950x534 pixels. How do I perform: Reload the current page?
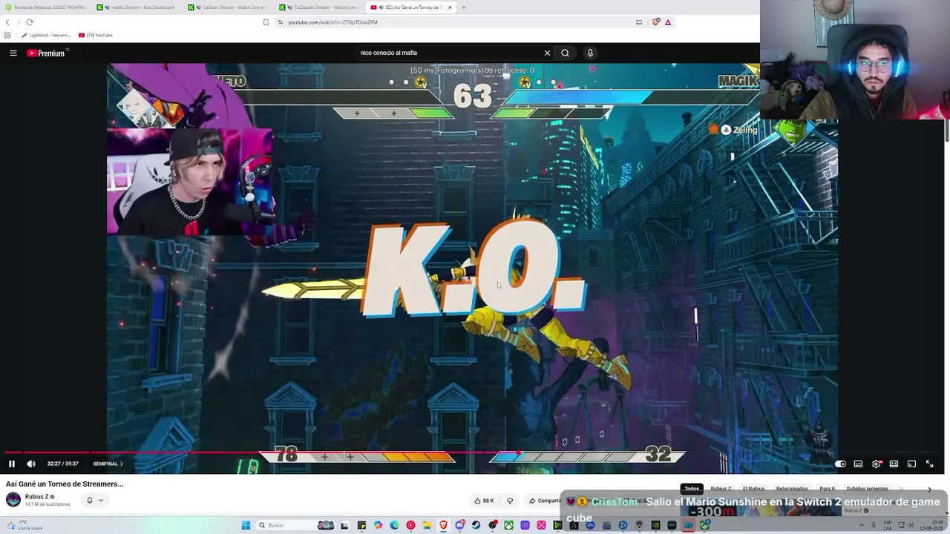pyautogui.click(x=30, y=22)
